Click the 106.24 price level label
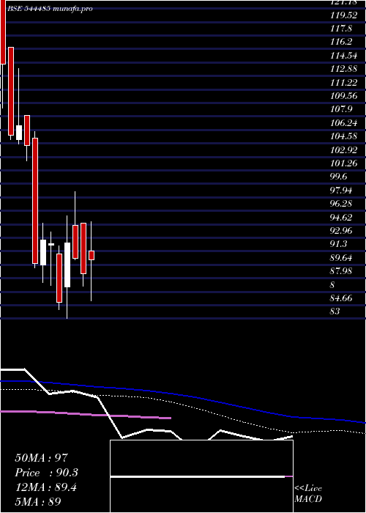 pos(343,123)
